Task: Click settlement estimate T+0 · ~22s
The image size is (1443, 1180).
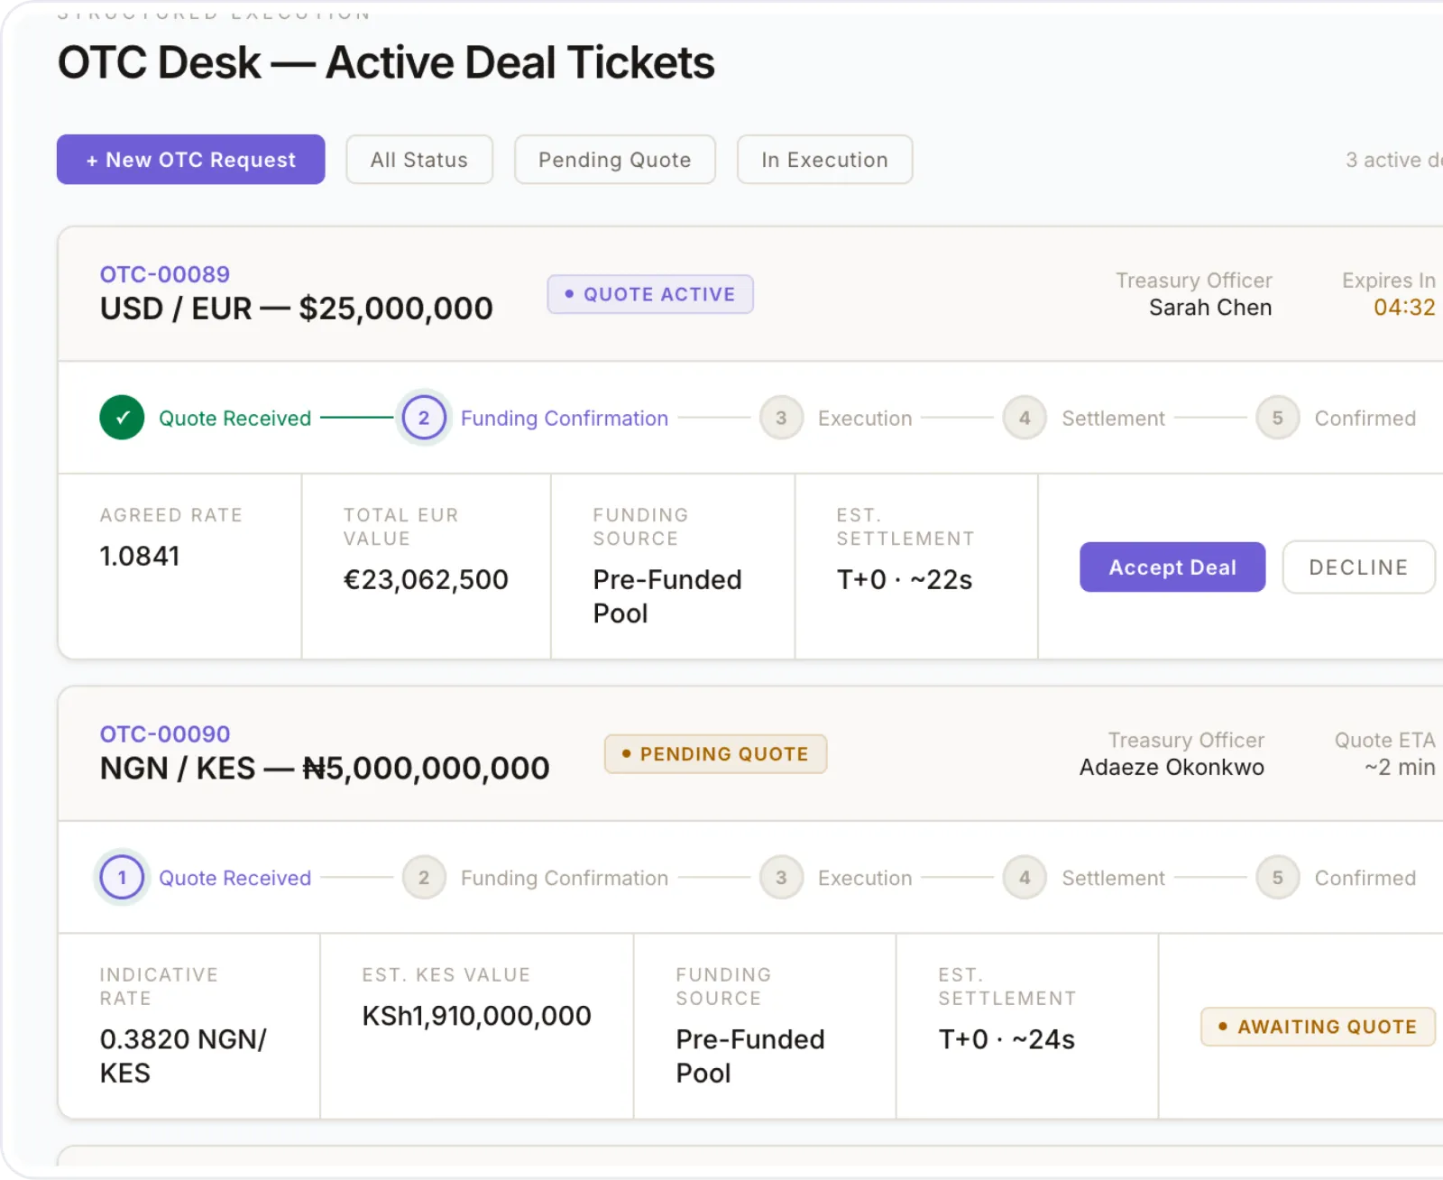Action: coord(905,579)
